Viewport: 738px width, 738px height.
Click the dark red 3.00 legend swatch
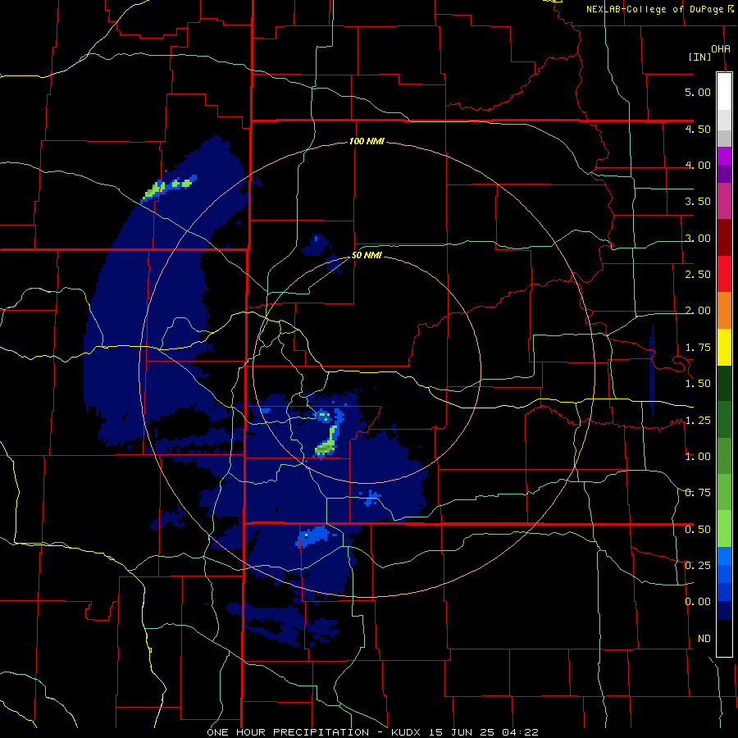pos(724,237)
